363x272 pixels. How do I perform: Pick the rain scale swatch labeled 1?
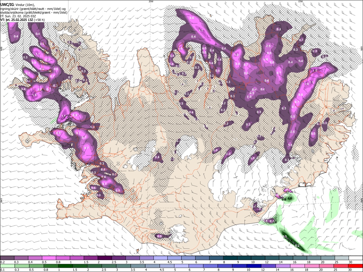coord(65,266)
